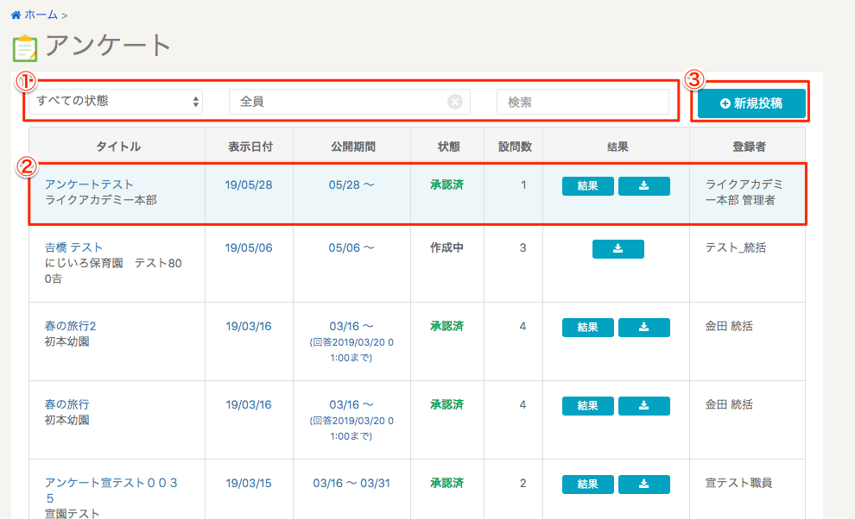Click the 表示日付 column header
The width and height of the screenshot is (855, 519).
click(x=250, y=147)
